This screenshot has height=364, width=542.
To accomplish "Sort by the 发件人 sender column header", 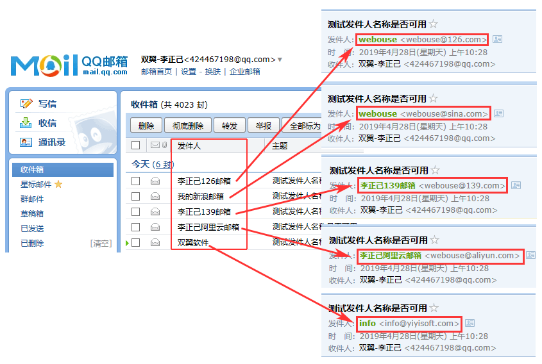I will 189,145.
